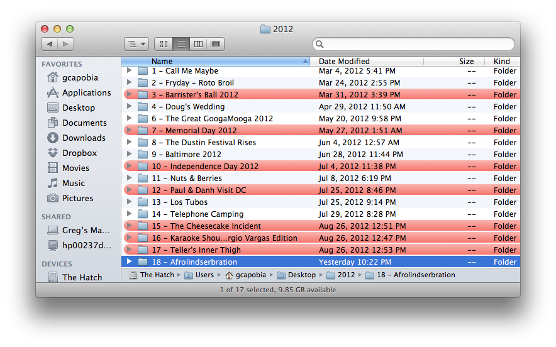The height and width of the screenshot is (347, 556).
Task: Open Pictures in the sidebar
Action: [70, 198]
